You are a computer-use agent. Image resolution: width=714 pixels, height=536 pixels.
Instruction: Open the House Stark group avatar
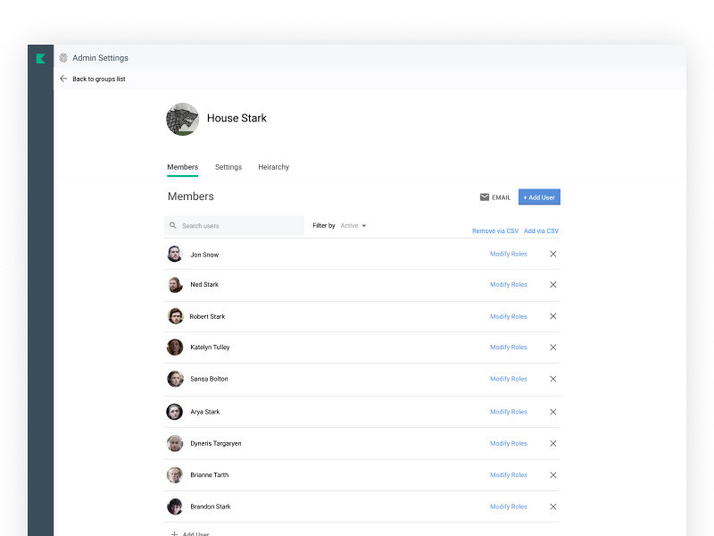pos(182,119)
